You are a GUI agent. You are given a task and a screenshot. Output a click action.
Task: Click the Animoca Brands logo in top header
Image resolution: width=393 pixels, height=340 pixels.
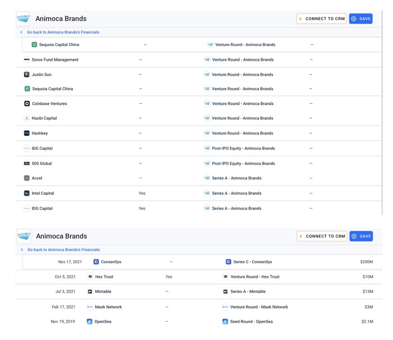click(23, 19)
